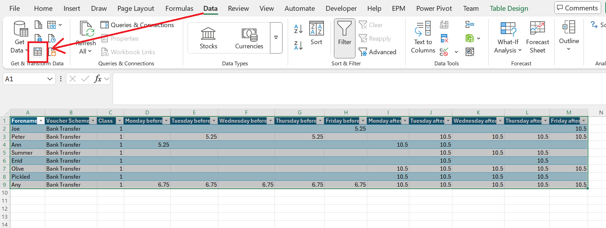Click the Refresh All icon
Viewport: 606px width, 228px height.
86,29
